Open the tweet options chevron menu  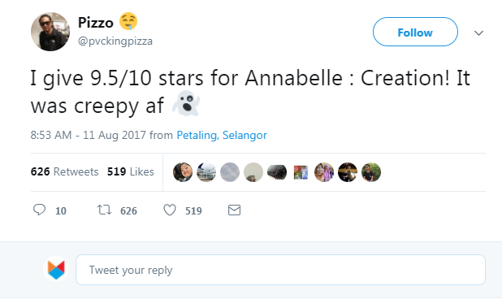coord(478,32)
